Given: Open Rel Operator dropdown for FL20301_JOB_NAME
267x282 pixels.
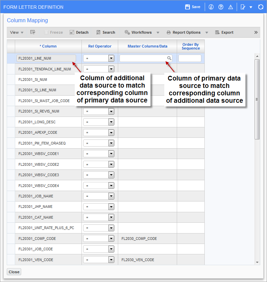Looking at the screenshot, I should [111, 196].
